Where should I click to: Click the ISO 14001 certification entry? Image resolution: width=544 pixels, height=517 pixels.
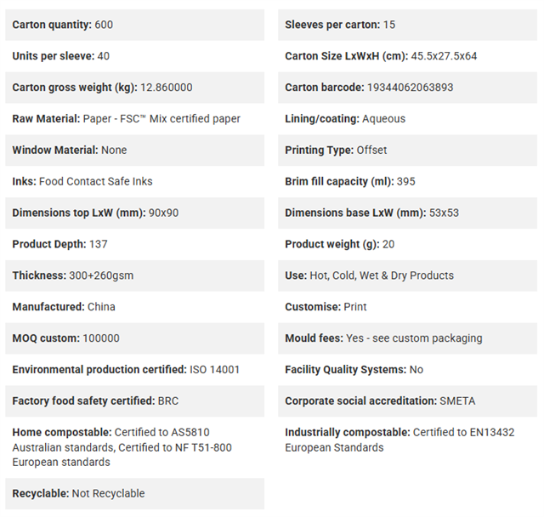tap(134, 370)
